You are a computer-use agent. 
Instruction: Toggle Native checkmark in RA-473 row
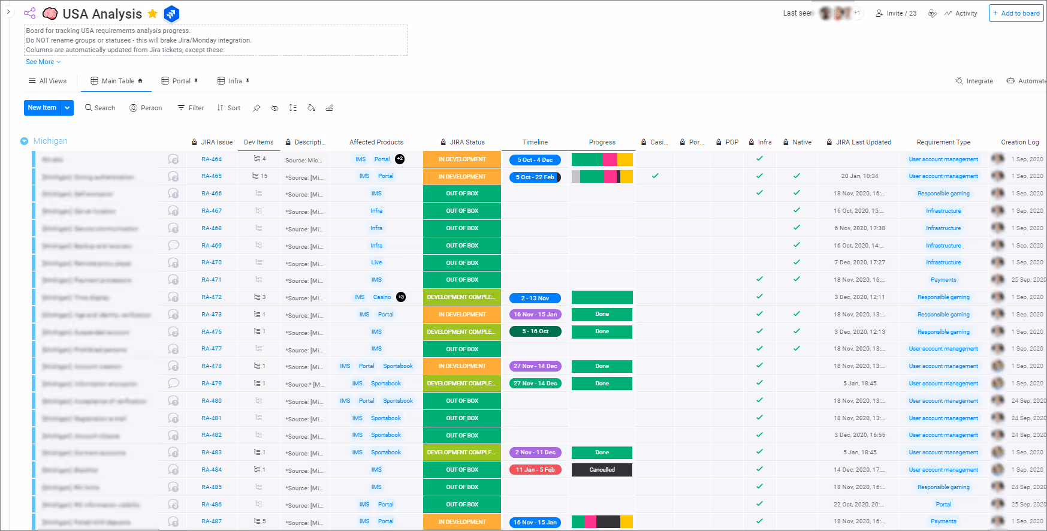[x=796, y=314]
